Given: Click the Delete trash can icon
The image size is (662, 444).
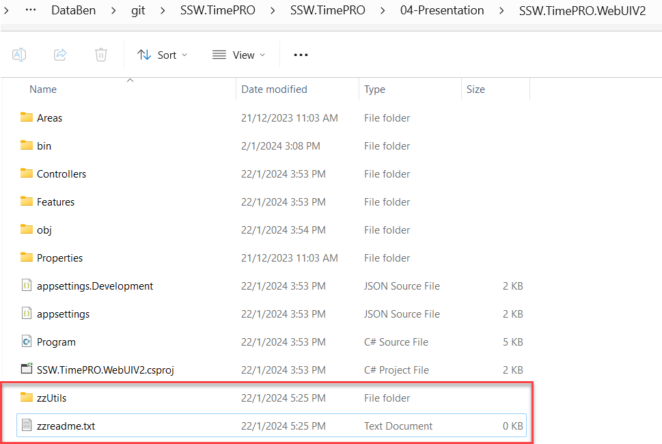Looking at the screenshot, I should pos(101,55).
